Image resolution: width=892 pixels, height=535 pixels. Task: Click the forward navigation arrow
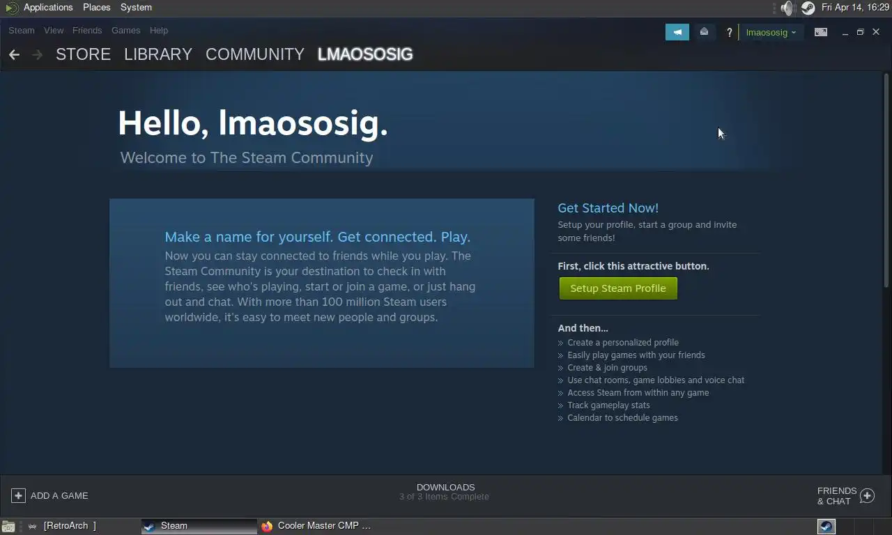(38, 54)
